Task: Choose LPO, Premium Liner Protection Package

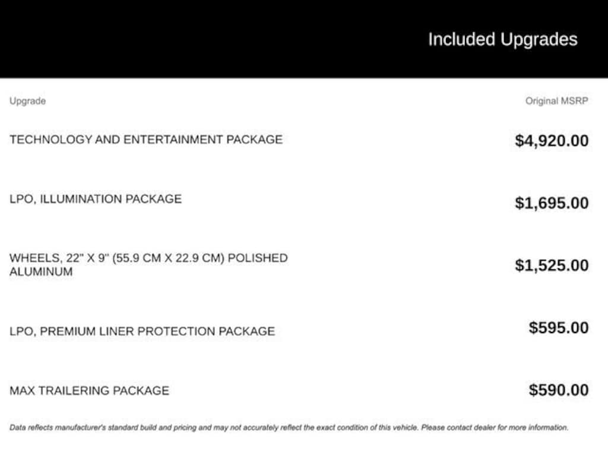Action: (142, 331)
